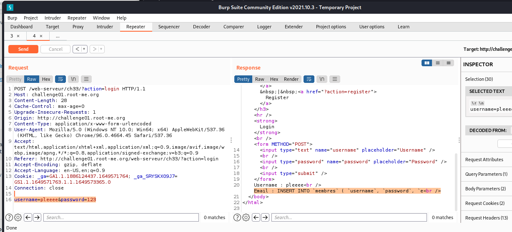The image size is (512, 232).
Task: Switch to the Extender tab
Action: point(294,27)
